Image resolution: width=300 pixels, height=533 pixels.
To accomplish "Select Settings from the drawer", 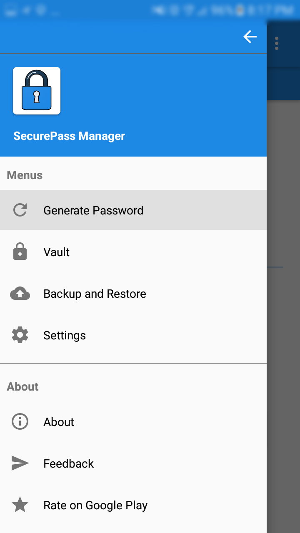I will click(65, 335).
